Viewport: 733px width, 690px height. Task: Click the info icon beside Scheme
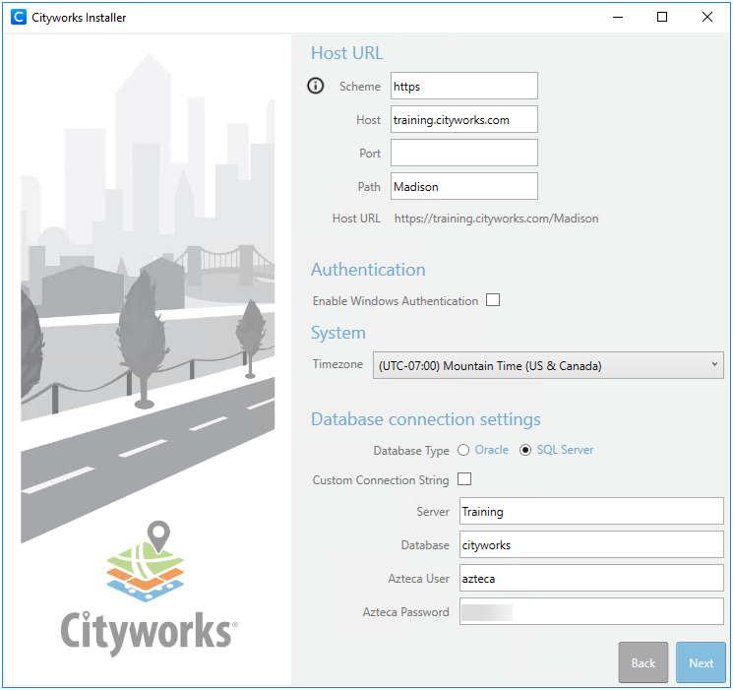click(315, 86)
